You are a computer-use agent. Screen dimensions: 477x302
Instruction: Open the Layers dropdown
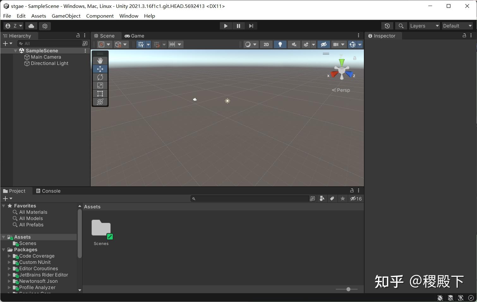tap(424, 26)
